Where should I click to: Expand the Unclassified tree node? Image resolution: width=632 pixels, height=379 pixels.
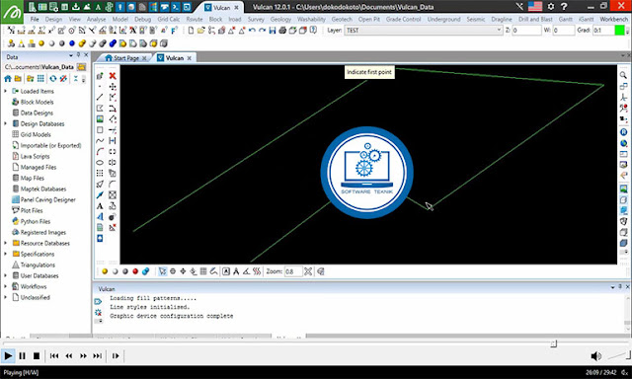5,297
